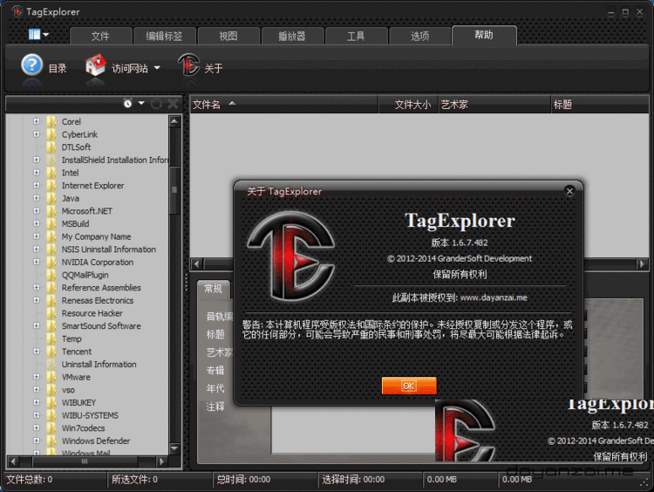654x492 pixels.
Task: Select the Temp folder icon
Action: pyautogui.click(x=51, y=338)
